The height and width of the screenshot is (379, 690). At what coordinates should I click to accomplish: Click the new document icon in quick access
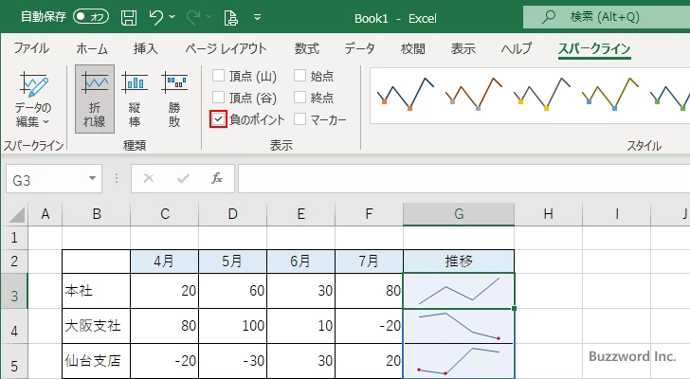[x=230, y=18]
